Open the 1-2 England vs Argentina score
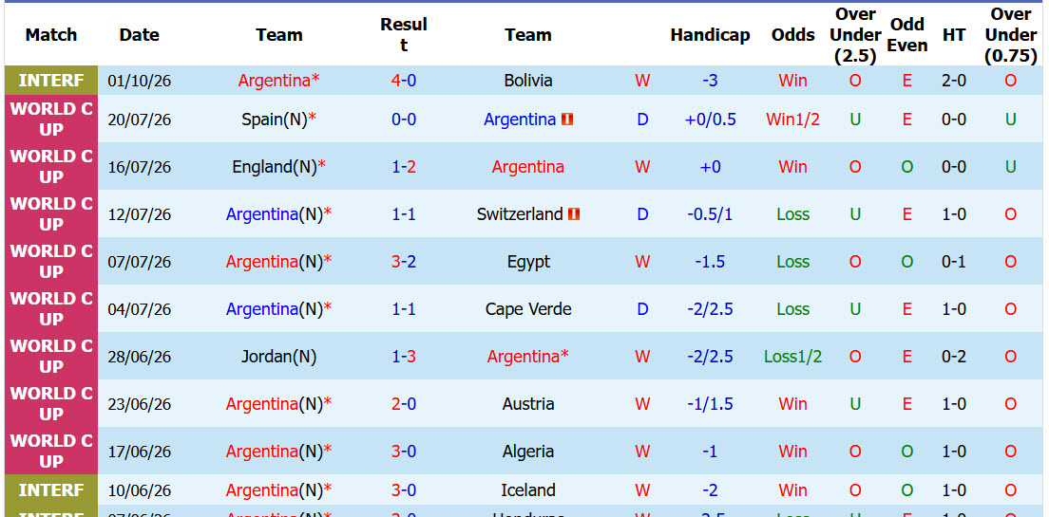This screenshot has height=517, width=1049. click(404, 167)
